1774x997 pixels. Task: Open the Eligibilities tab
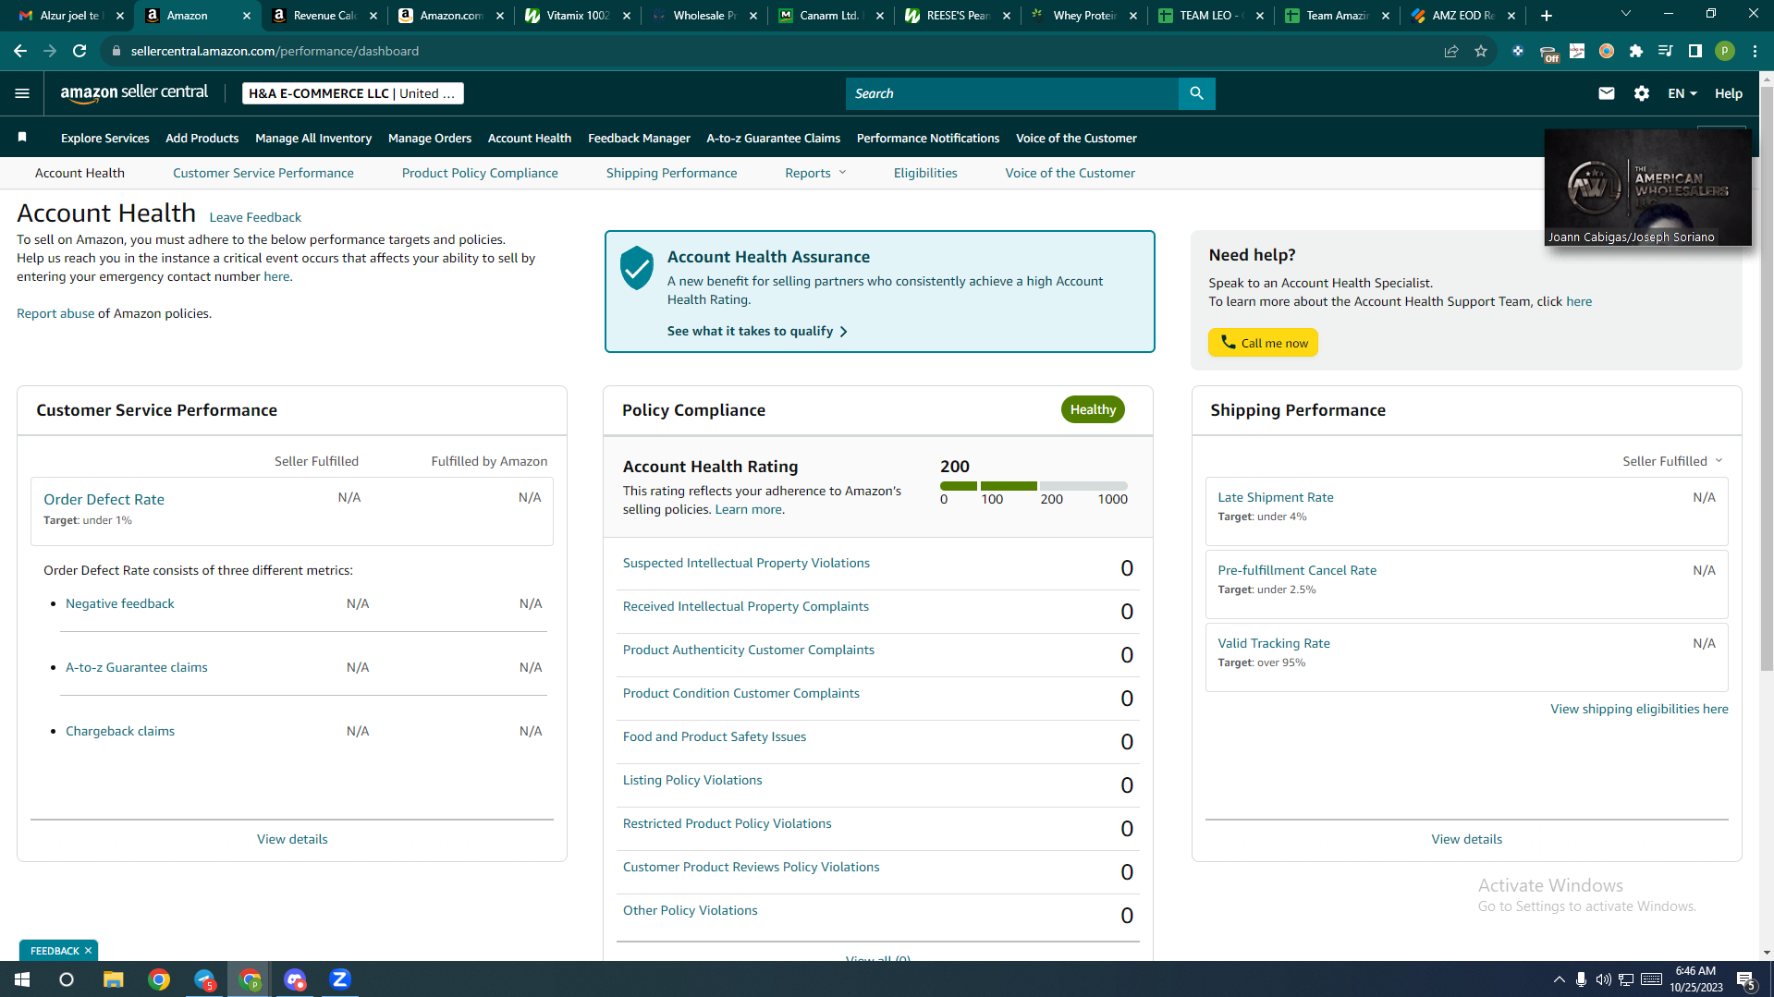925,173
